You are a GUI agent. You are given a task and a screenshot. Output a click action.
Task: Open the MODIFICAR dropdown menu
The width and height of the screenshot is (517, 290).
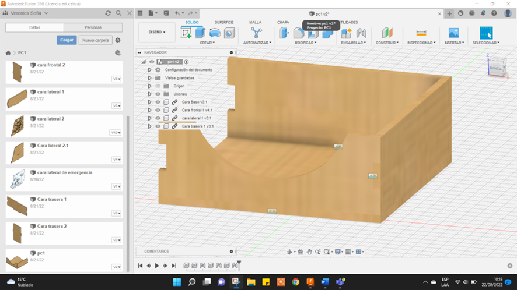[305, 43]
